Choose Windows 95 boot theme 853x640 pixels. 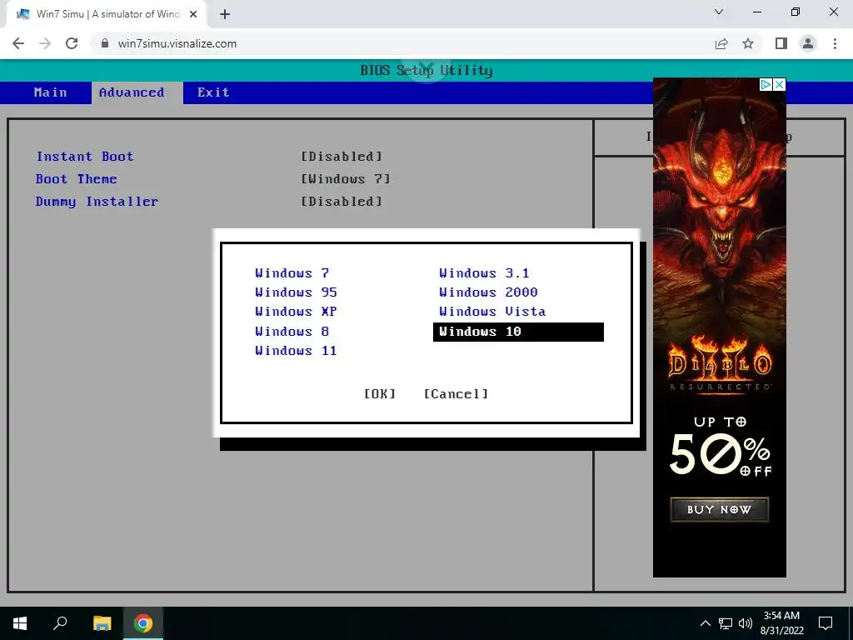296,292
